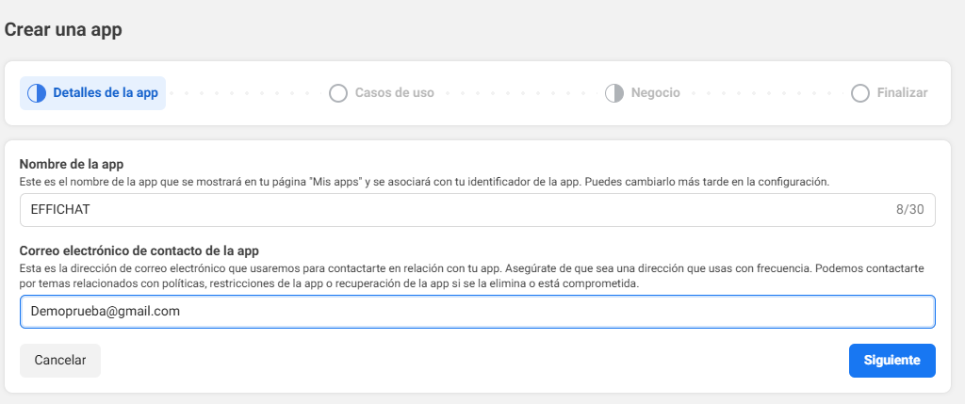Focus the app name field containing EFFICHAT
Viewport: 965px width, 404px height.
(x=452, y=210)
